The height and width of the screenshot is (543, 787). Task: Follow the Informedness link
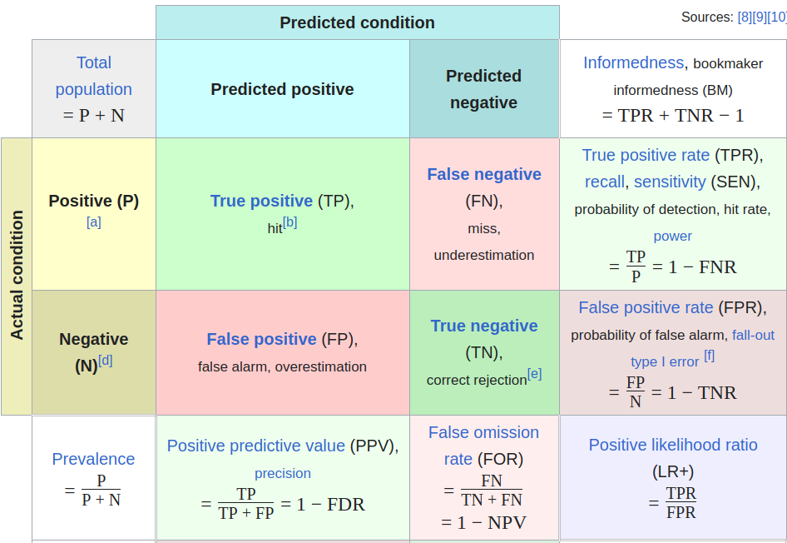point(633,62)
